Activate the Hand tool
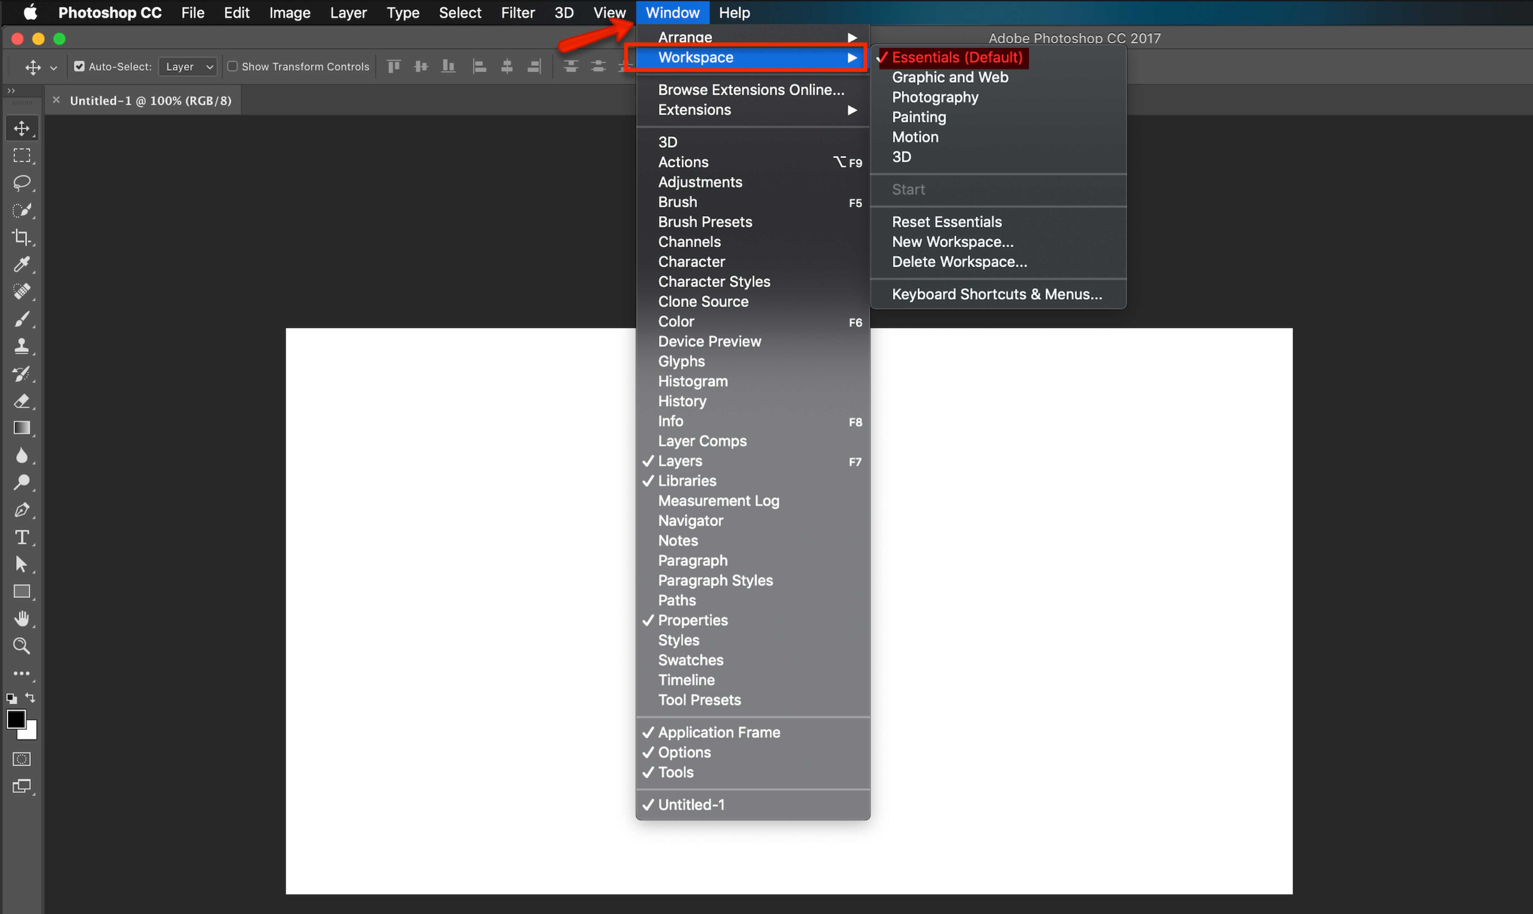The image size is (1533, 914). click(22, 619)
